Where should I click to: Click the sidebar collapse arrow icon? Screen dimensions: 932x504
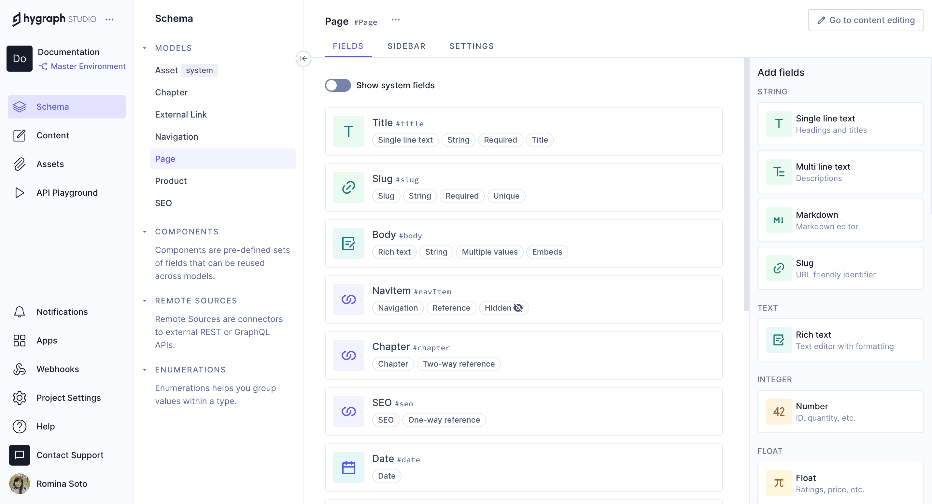(303, 59)
